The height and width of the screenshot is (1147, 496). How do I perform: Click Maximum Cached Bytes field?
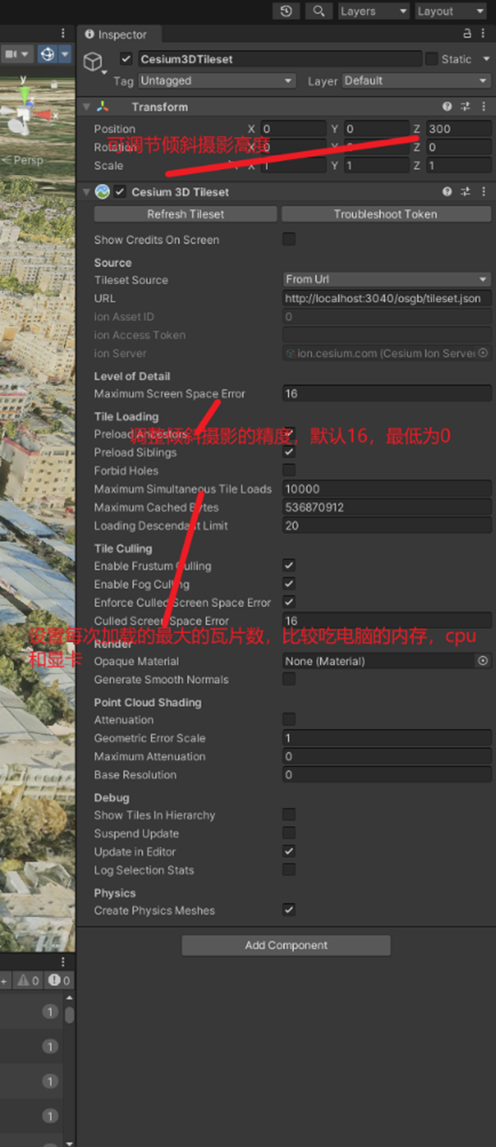(386, 508)
